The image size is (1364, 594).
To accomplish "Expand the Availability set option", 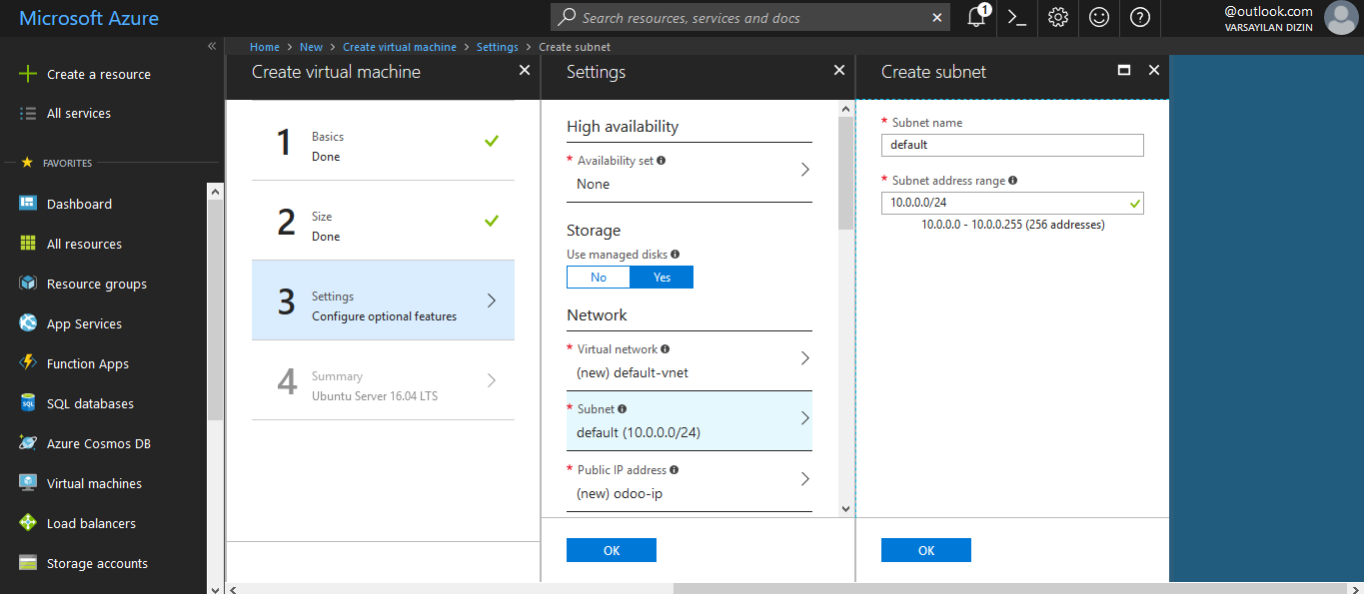I will point(688,172).
